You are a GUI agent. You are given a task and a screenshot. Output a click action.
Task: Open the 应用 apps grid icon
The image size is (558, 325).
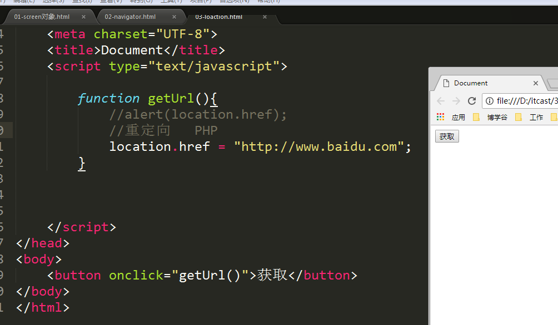(441, 117)
